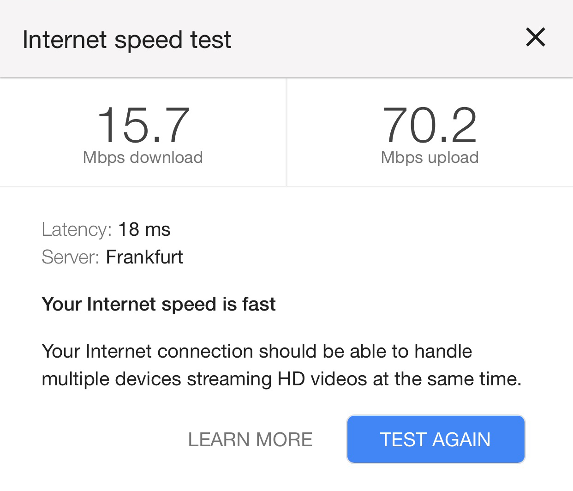Image resolution: width=573 pixels, height=491 pixels.
Task: Click the blue TEST AGAIN label text
Action: (x=435, y=439)
